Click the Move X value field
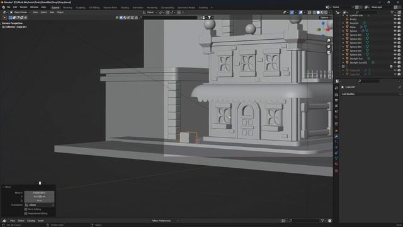 pos(39,193)
